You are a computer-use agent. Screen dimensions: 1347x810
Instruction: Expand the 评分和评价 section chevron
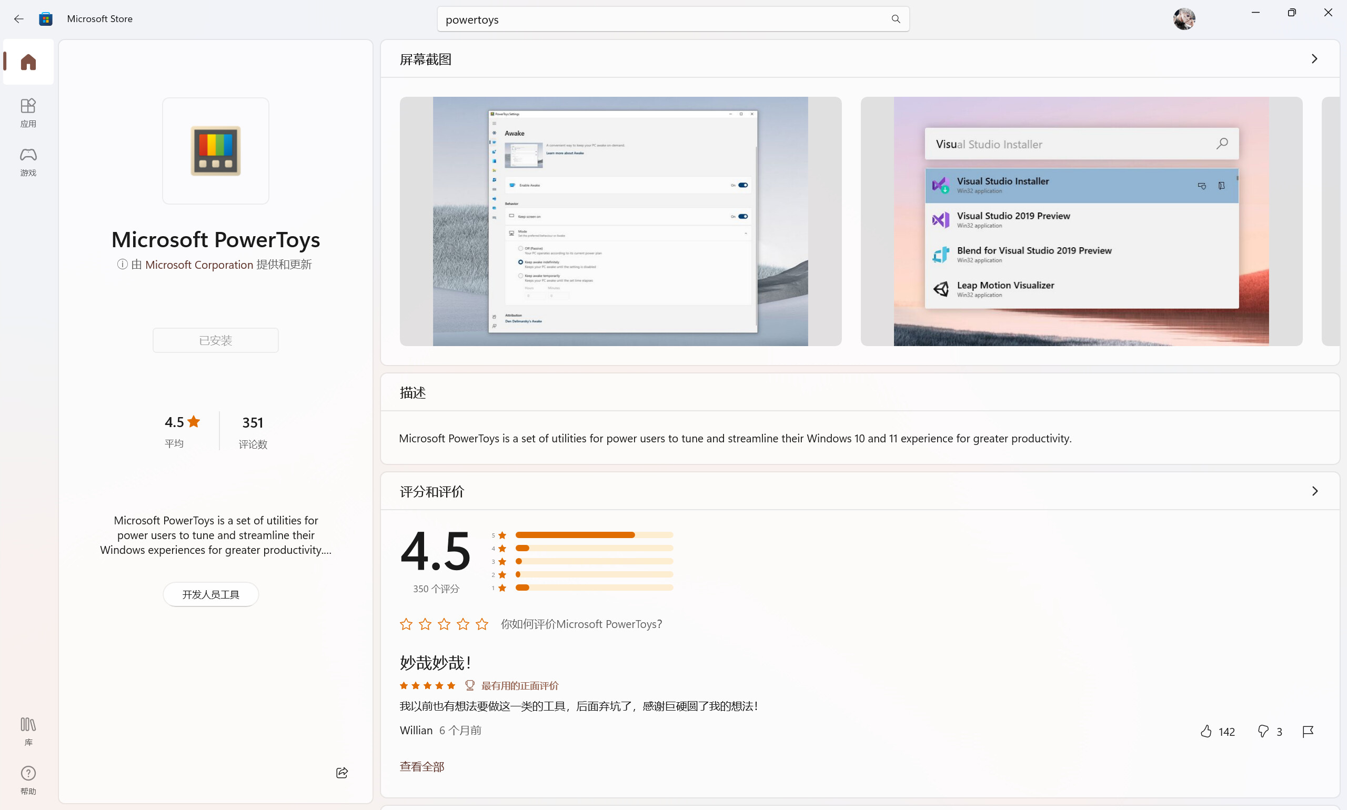1314,491
